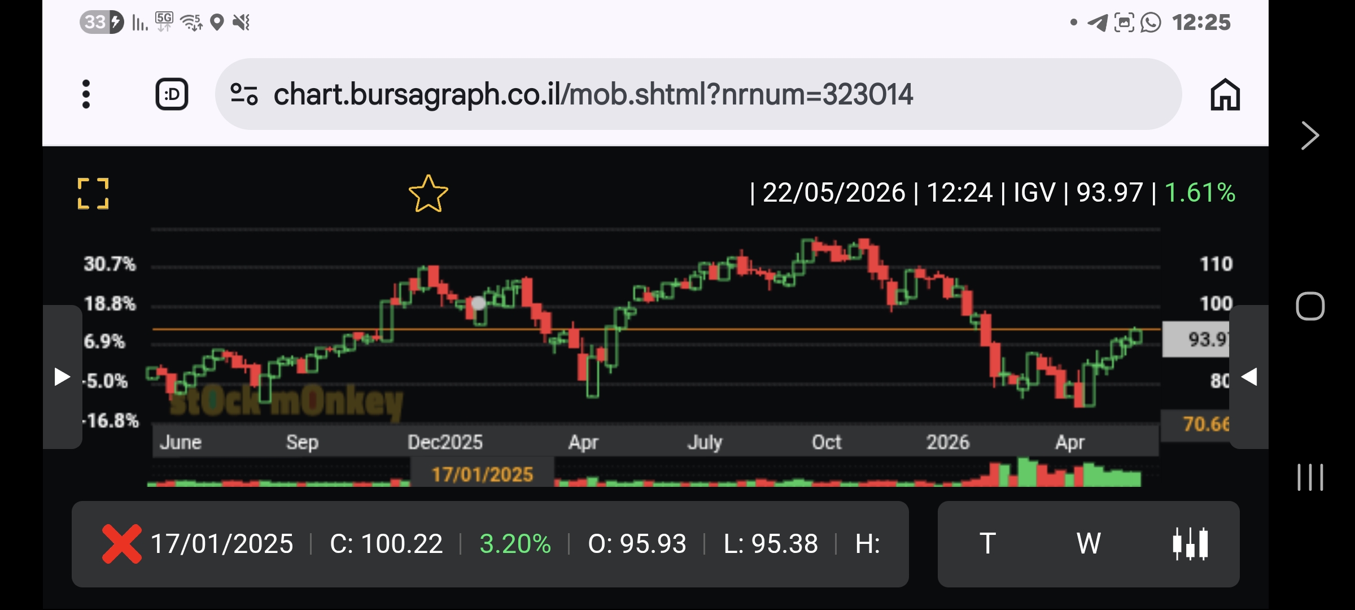
Task: Switch chart to W weekly timeframe
Action: pyautogui.click(x=1089, y=544)
